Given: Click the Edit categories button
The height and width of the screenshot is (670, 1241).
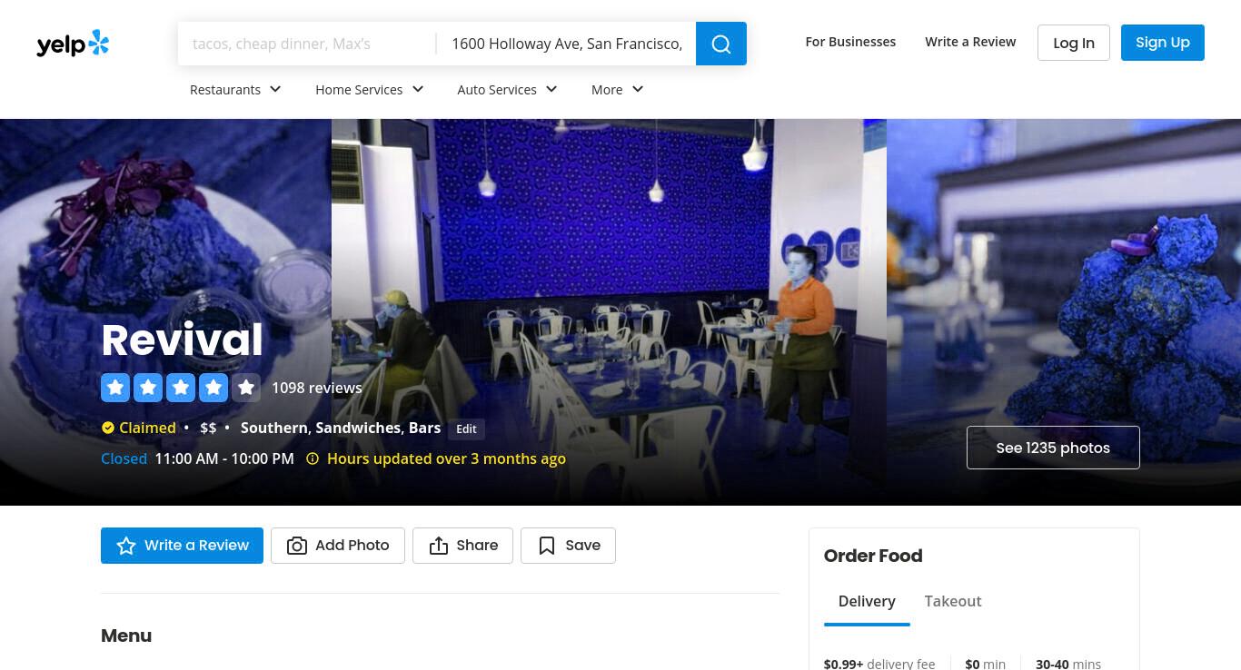Looking at the screenshot, I should [x=466, y=429].
